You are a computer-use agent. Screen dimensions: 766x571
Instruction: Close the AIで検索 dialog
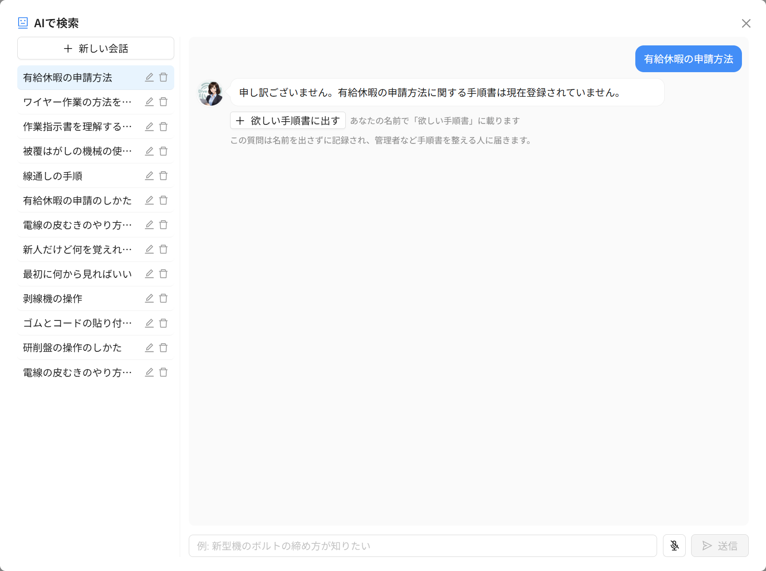(x=746, y=23)
